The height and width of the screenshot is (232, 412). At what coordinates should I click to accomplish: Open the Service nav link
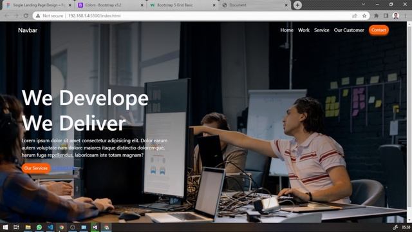(x=322, y=30)
